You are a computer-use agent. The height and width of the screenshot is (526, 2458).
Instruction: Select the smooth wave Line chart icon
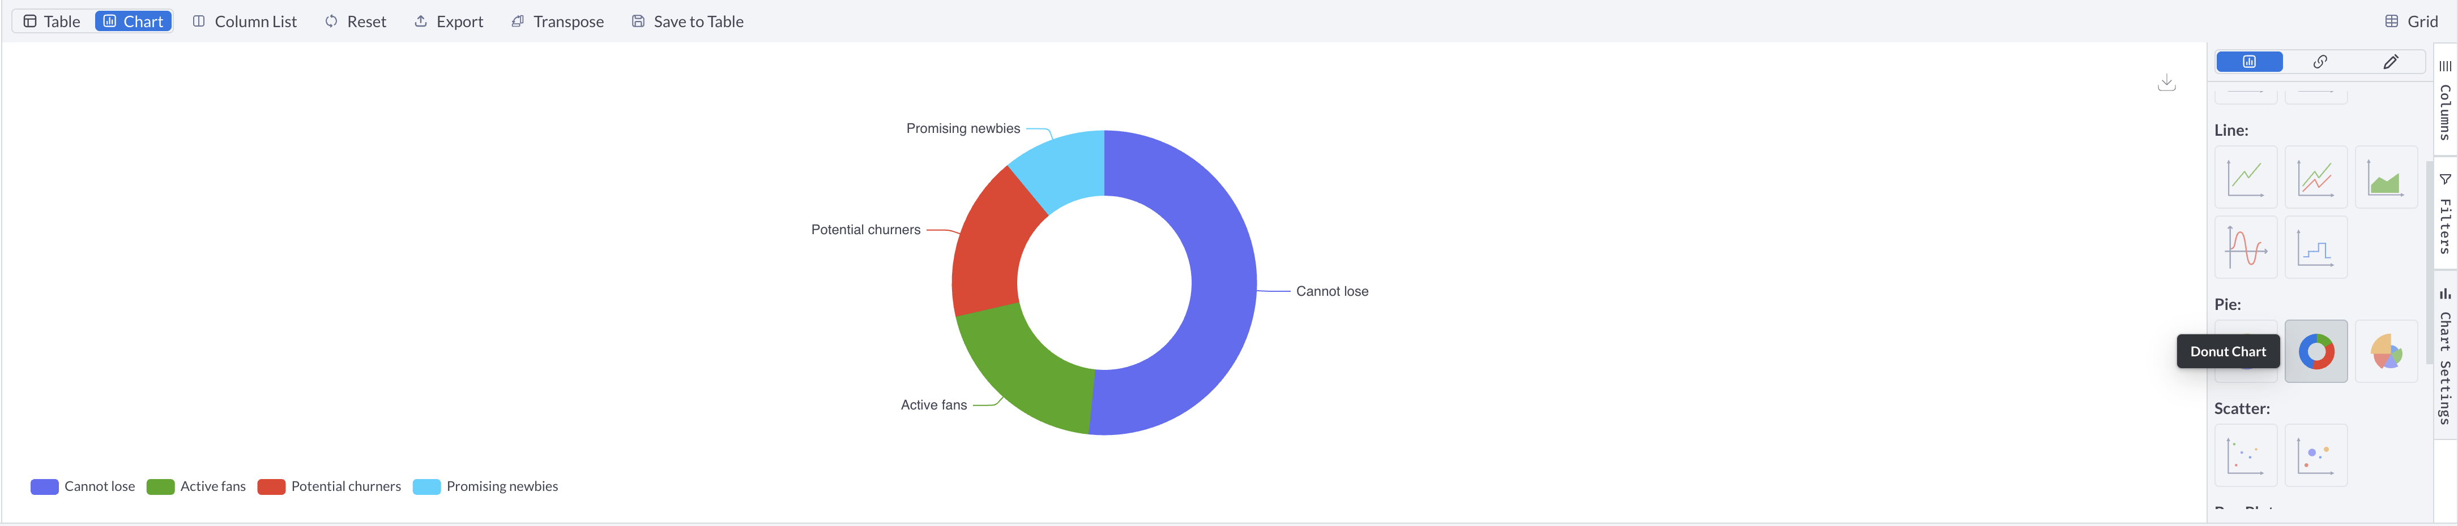click(x=2245, y=247)
